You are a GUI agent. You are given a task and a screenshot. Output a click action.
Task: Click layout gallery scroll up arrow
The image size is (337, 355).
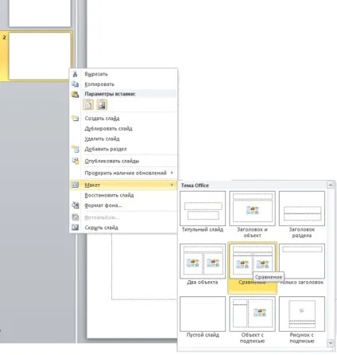(331, 185)
